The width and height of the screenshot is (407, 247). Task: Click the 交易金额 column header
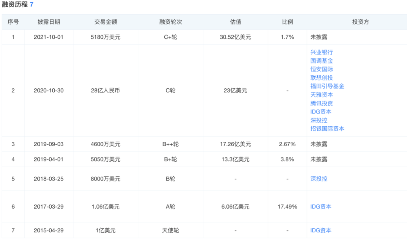click(106, 22)
